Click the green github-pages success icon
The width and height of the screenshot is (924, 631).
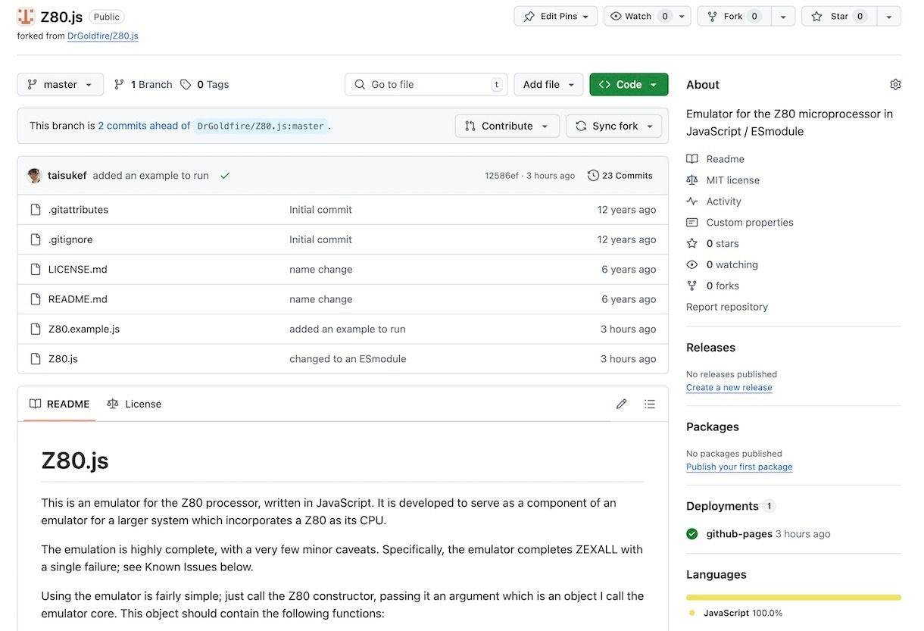[692, 534]
